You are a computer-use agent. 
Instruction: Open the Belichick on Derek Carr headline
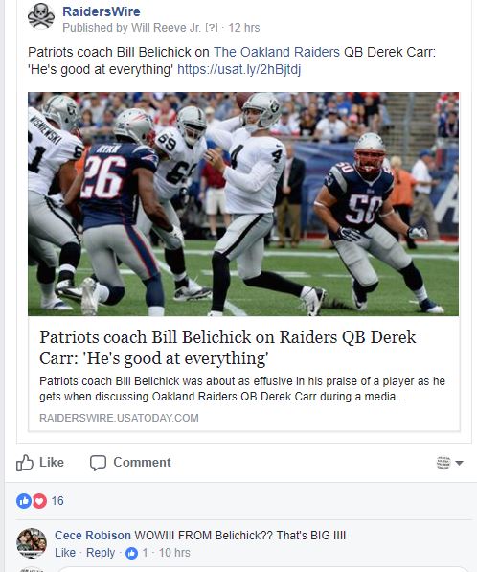coord(228,347)
